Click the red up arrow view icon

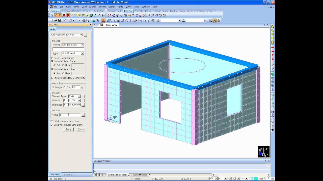273,55
